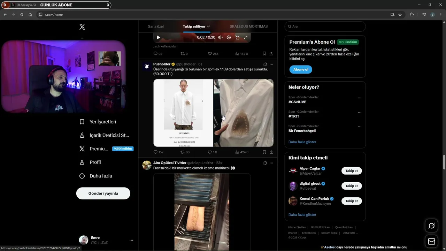This screenshot has width=446, height=251.
Task: Open the options menu for #GSvJUVE trend
Action: coord(360,98)
